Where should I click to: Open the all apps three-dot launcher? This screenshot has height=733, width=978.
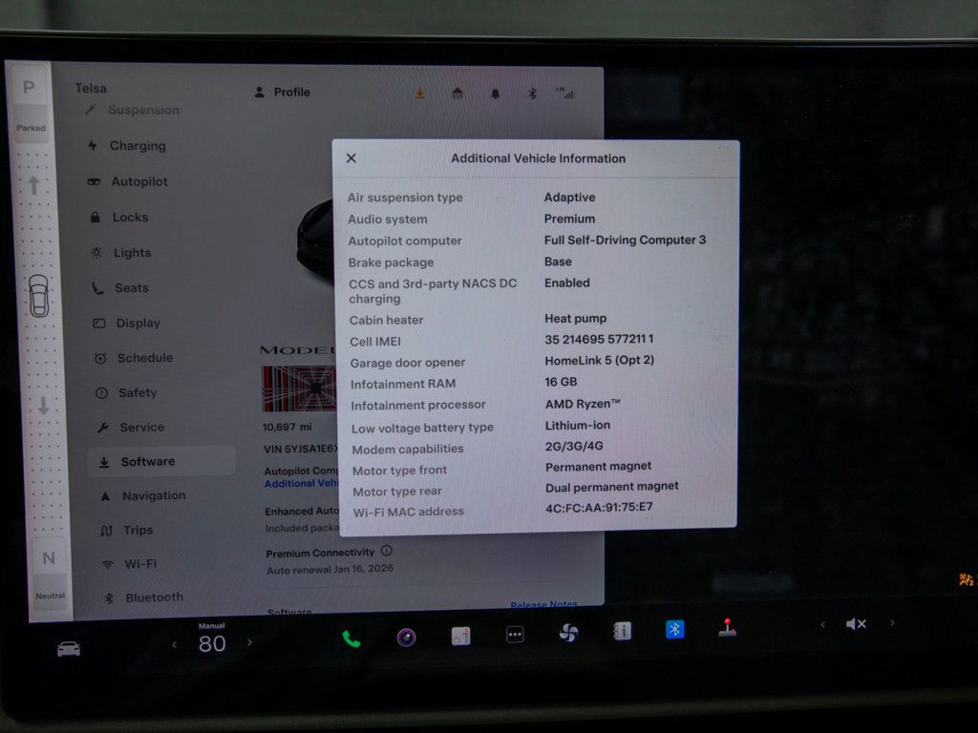[x=515, y=635]
